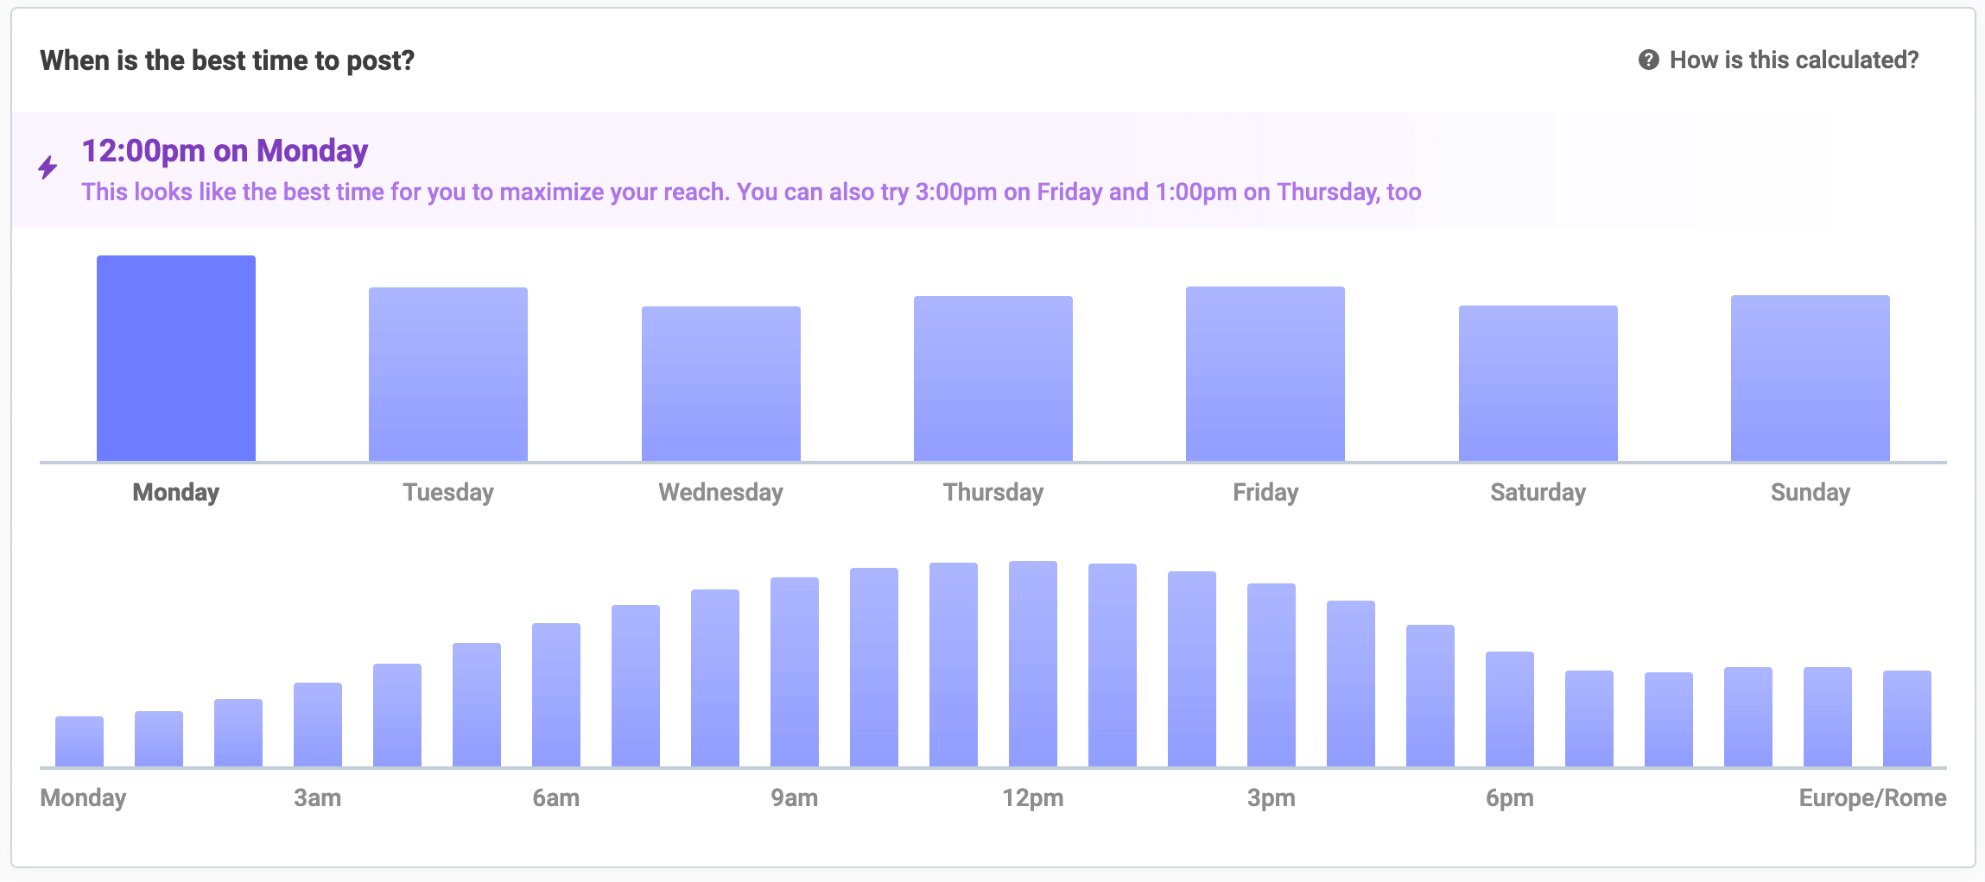Select the highlighted Monday bar

pos(176,358)
